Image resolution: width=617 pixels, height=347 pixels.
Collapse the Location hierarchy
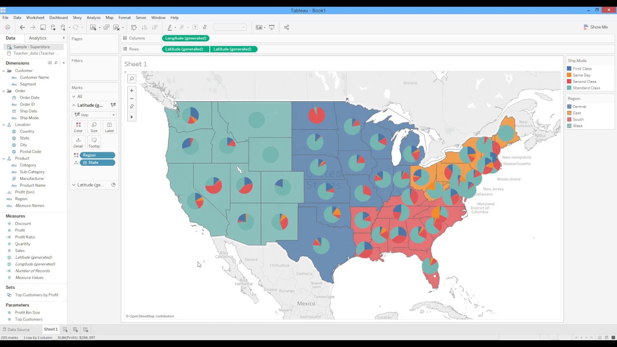pos(3,125)
